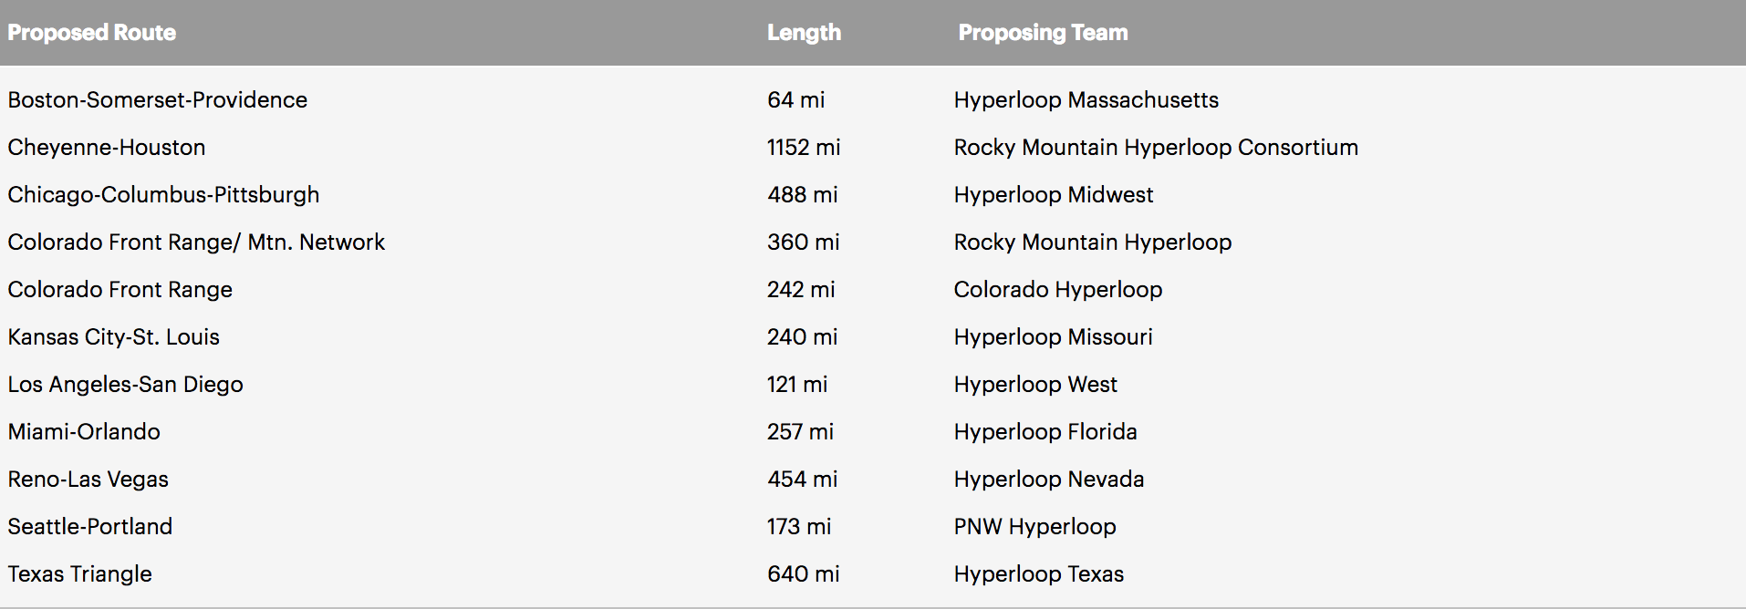The width and height of the screenshot is (1746, 609).
Task: Select the Reno-Las Vegas route
Action: click(88, 479)
